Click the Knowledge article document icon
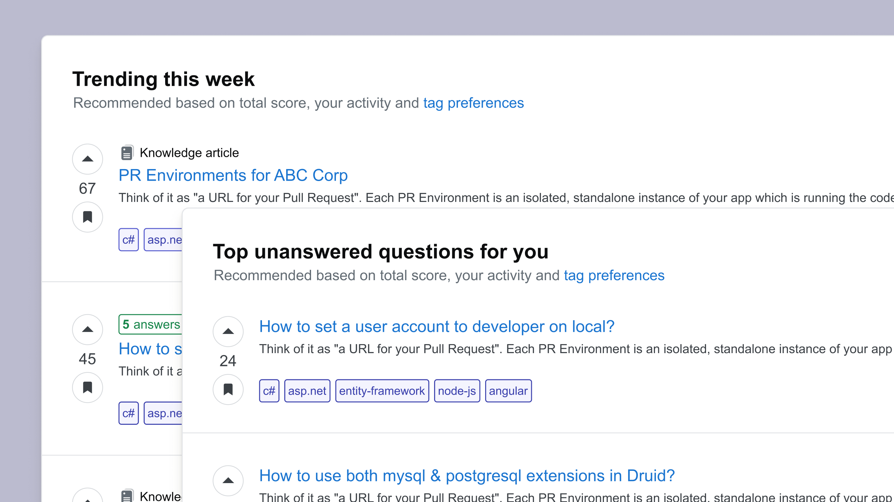 pos(127,153)
